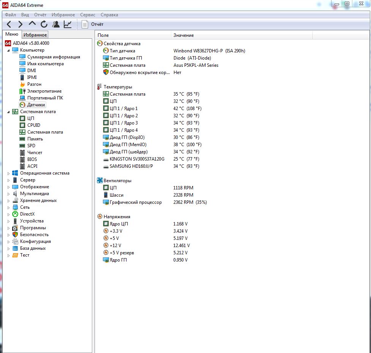Click the Поле column header
Image resolution: width=371 pixels, height=353 pixels.
tap(133, 35)
